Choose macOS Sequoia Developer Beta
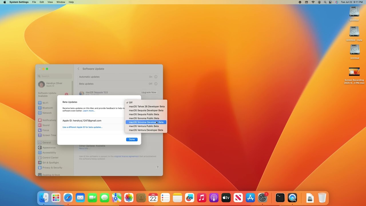366x206 pixels. point(146,110)
